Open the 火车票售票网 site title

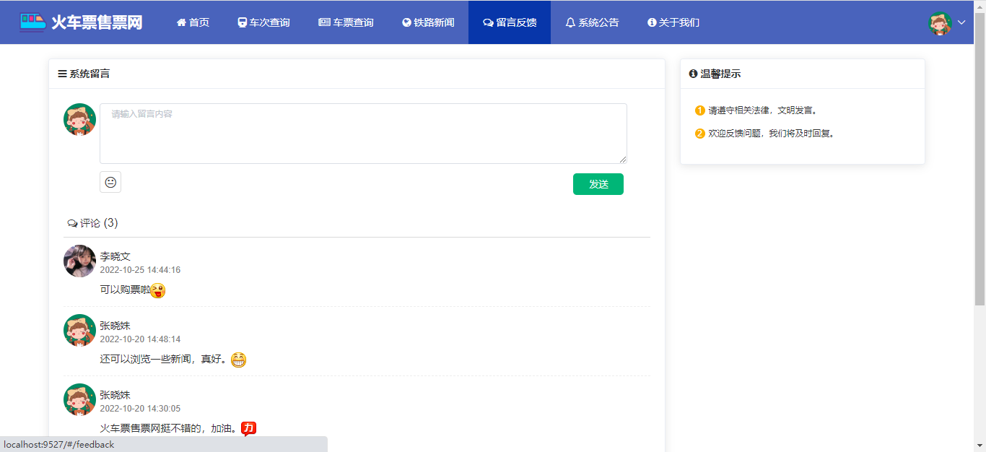click(97, 22)
